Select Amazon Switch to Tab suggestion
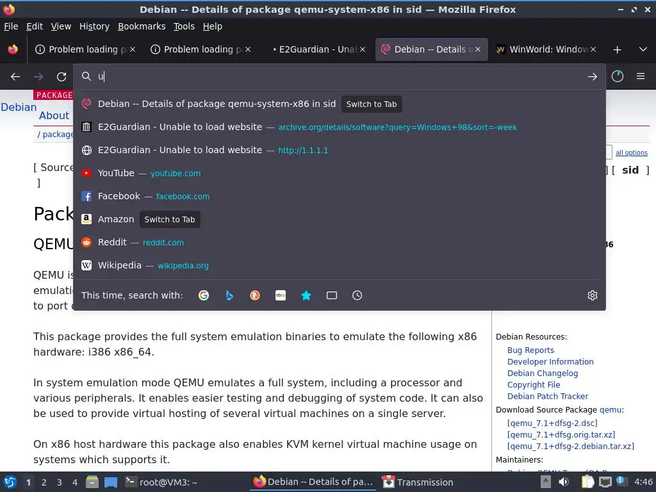656x492 pixels. pyautogui.click(x=340, y=219)
